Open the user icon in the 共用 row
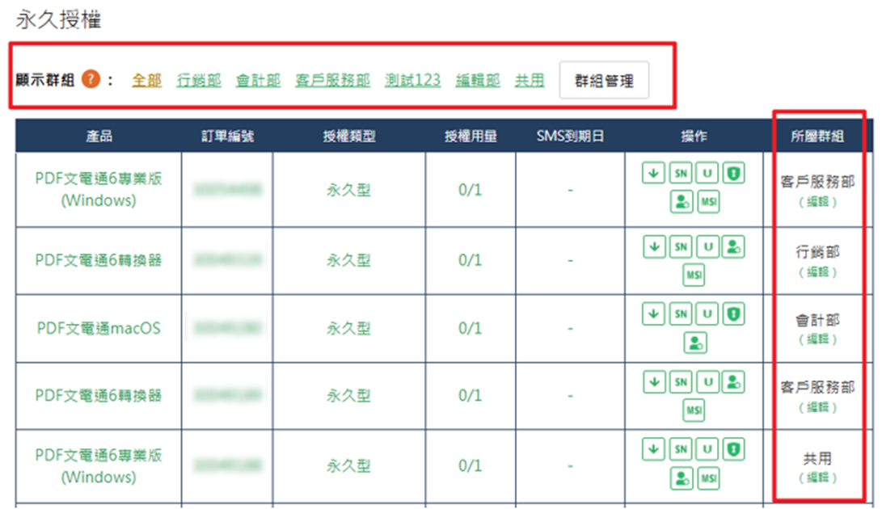 pos(682,478)
